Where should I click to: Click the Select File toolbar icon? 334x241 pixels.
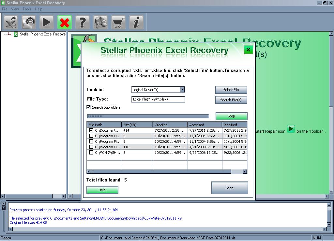(11, 22)
